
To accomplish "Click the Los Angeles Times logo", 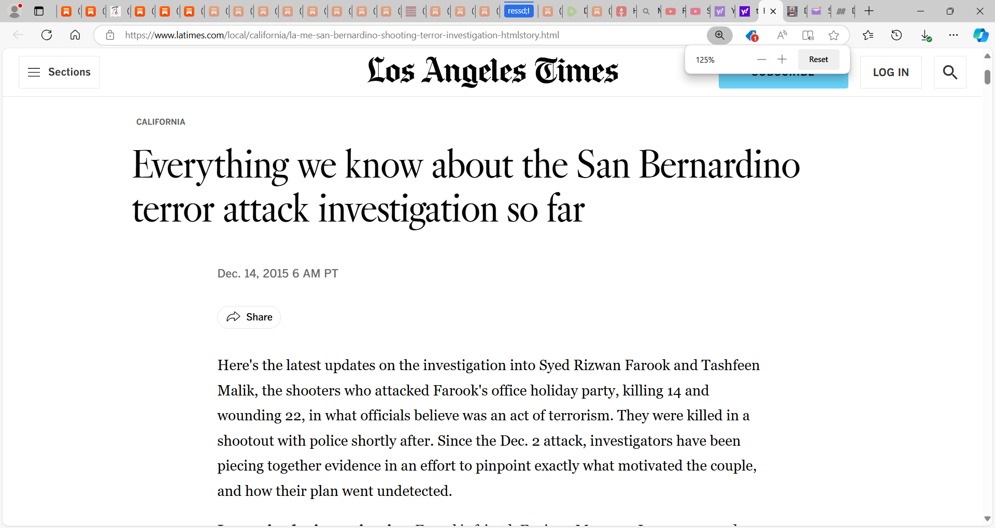I will [x=493, y=71].
